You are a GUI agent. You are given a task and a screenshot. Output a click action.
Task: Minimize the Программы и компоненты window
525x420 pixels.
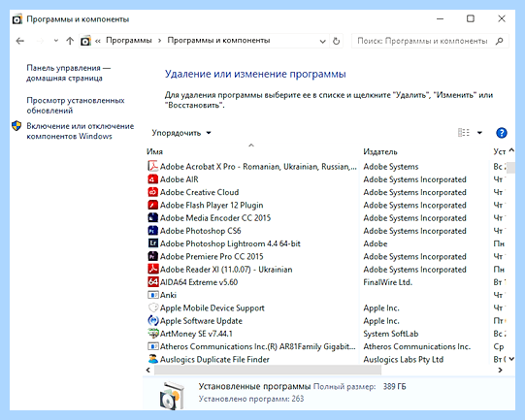click(440, 18)
